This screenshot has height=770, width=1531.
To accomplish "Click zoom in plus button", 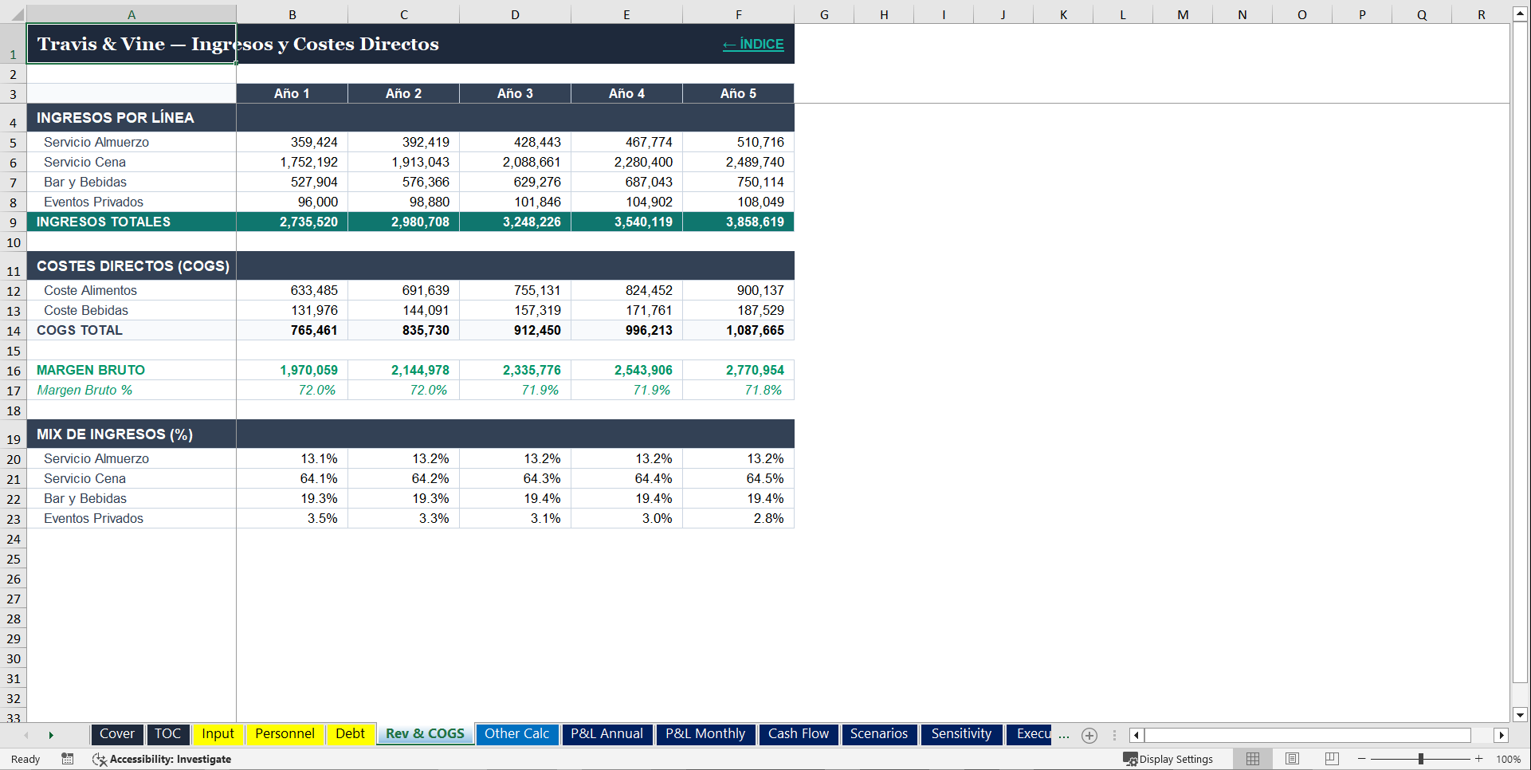I will [1479, 759].
